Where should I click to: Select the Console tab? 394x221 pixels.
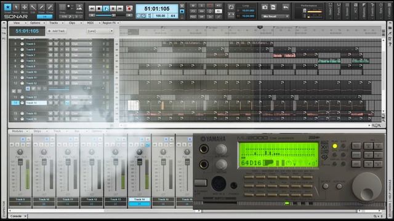pos(16,216)
